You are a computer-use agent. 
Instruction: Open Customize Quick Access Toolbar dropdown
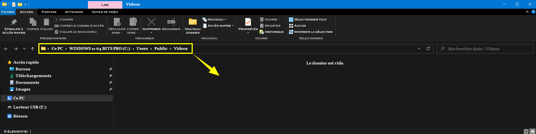point(25,4)
